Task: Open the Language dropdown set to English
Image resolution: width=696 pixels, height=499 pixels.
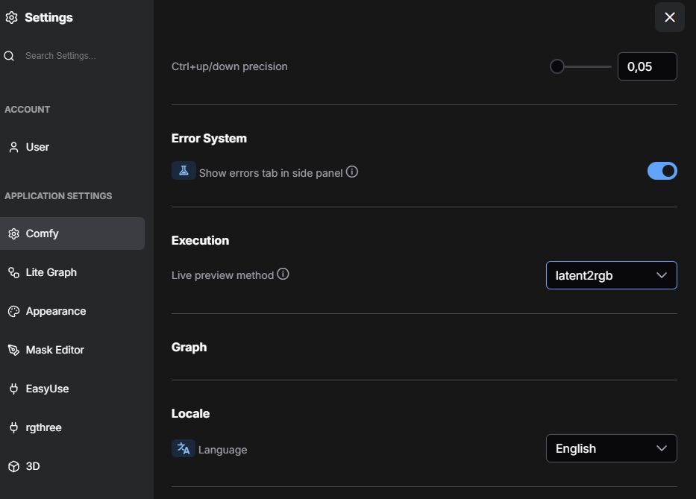Action: pos(611,448)
